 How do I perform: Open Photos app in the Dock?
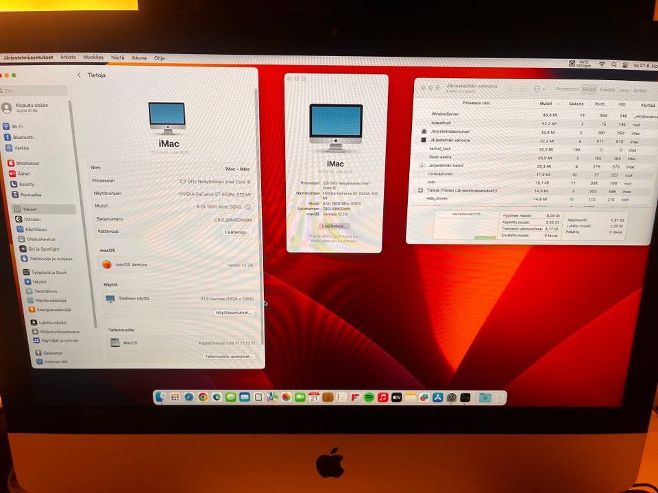pos(286,396)
